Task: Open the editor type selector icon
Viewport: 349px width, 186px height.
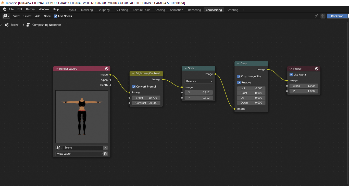Action: pos(6,16)
